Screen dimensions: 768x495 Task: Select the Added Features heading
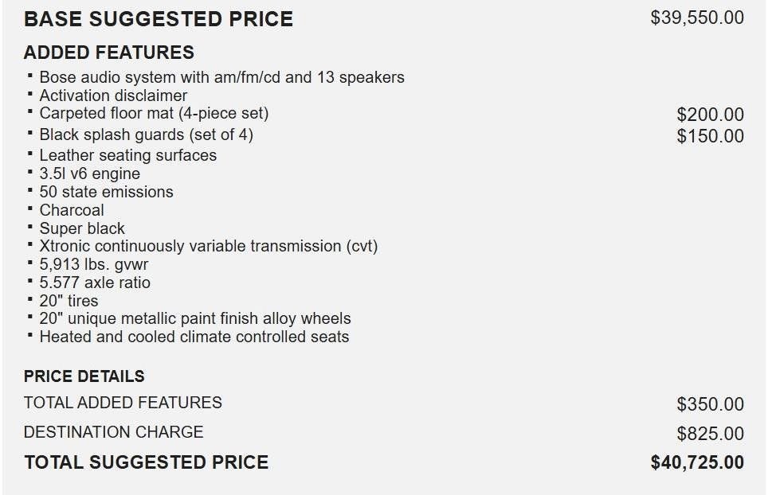(109, 53)
